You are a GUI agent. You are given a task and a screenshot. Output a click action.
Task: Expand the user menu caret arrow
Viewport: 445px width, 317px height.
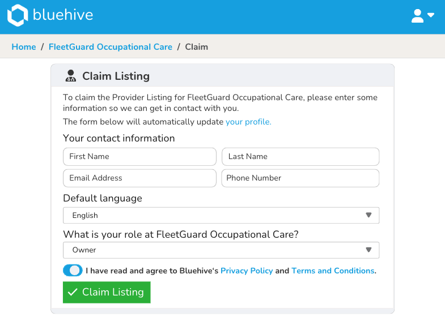point(431,15)
